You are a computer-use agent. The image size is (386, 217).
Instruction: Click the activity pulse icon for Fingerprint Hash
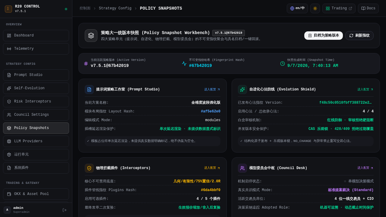(184, 64)
